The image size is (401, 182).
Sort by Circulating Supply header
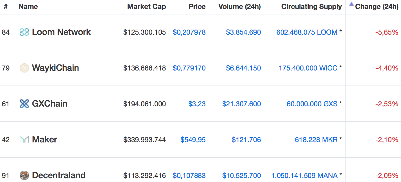coord(312,7)
